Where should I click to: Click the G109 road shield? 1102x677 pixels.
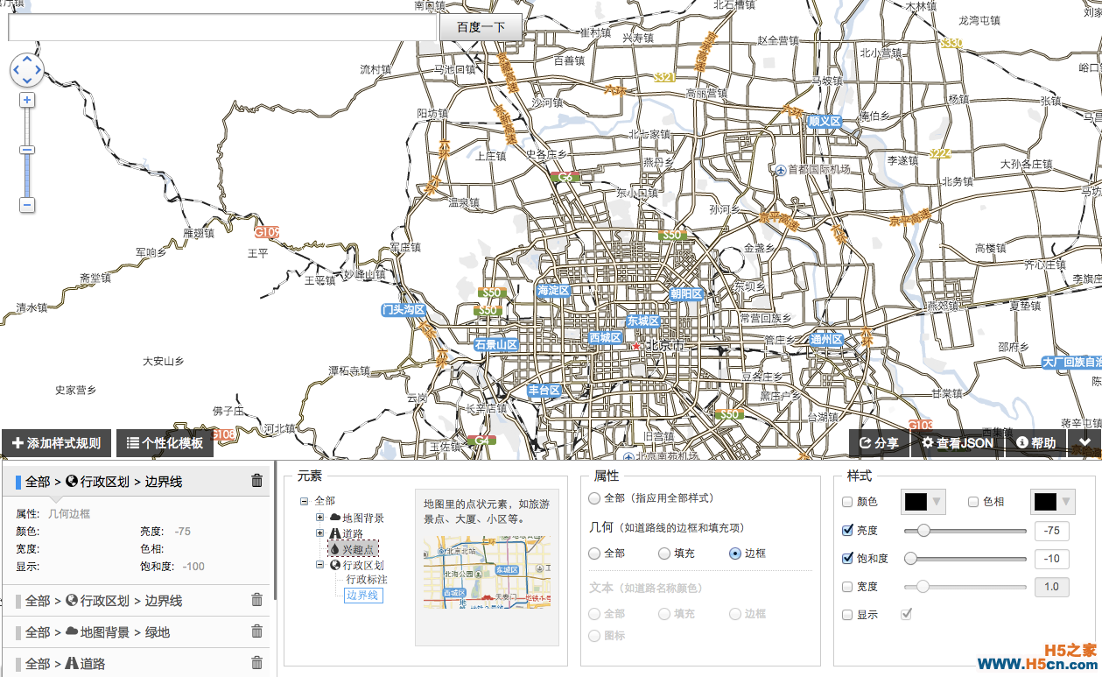(267, 232)
